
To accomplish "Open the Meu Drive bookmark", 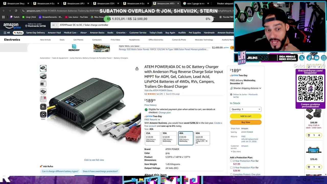I will point(97,17).
